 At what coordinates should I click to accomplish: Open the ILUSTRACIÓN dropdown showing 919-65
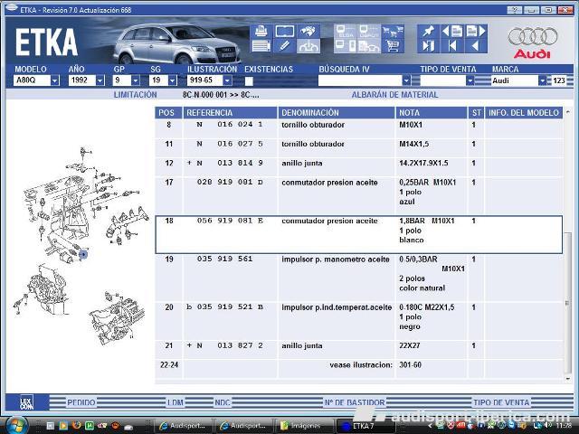[227, 80]
